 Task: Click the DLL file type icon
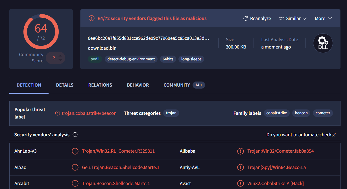tap(323, 43)
